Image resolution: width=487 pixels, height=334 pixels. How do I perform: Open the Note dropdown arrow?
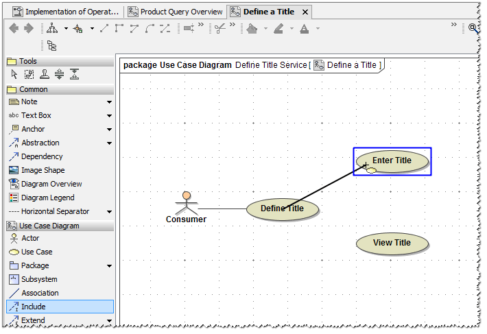click(x=109, y=102)
